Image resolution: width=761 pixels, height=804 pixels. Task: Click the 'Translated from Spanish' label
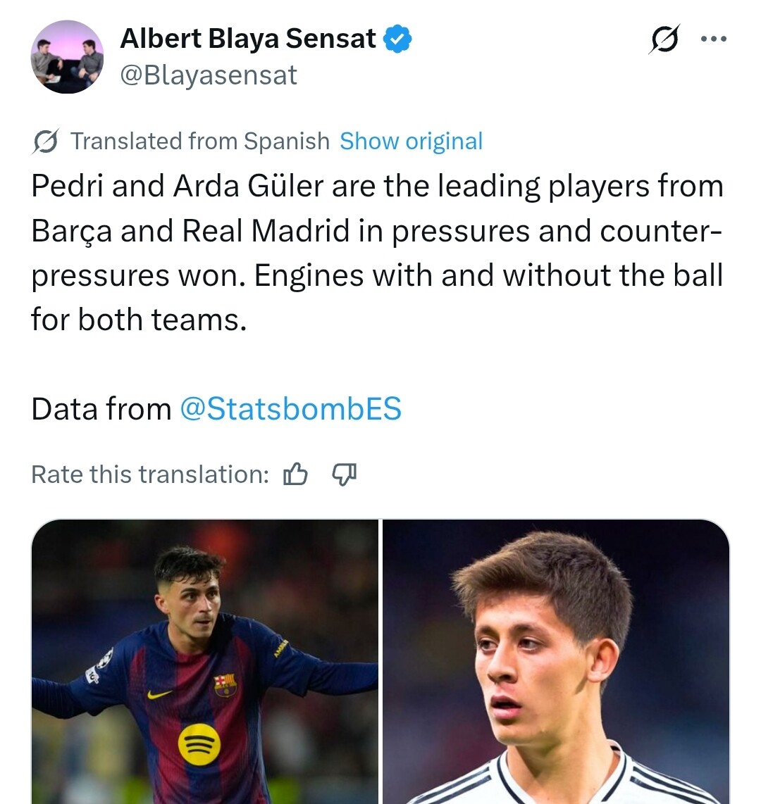click(x=199, y=142)
